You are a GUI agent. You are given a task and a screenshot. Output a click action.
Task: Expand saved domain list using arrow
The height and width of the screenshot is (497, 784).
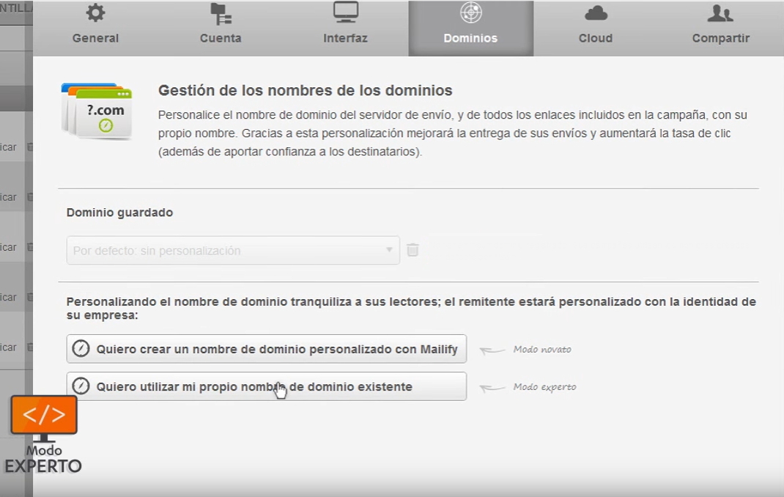pos(390,250)
